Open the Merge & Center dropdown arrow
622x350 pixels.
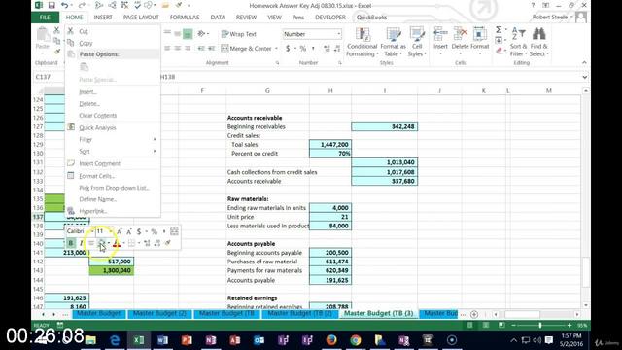tap(276, 49)
